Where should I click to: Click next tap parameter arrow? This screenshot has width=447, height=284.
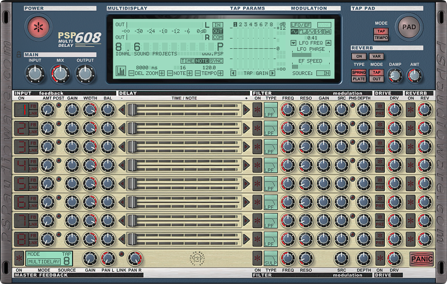[272, 73]
